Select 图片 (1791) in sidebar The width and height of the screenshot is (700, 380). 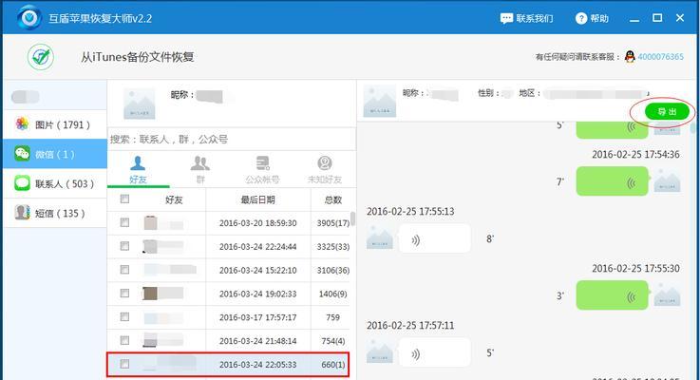(55, 124)
